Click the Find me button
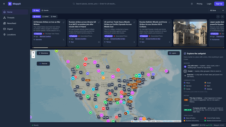Screen dimensions: 226x127 43,64
